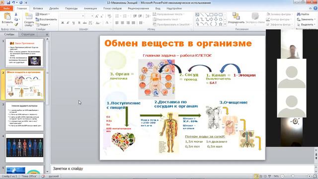Click the spell check status icon
Screen dimensions: 318x179
tap(43, 176)
